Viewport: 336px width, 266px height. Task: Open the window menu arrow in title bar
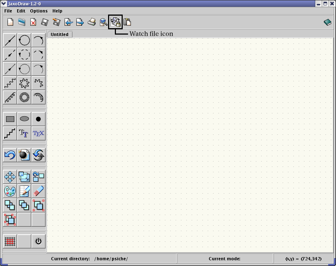(4, 4)
